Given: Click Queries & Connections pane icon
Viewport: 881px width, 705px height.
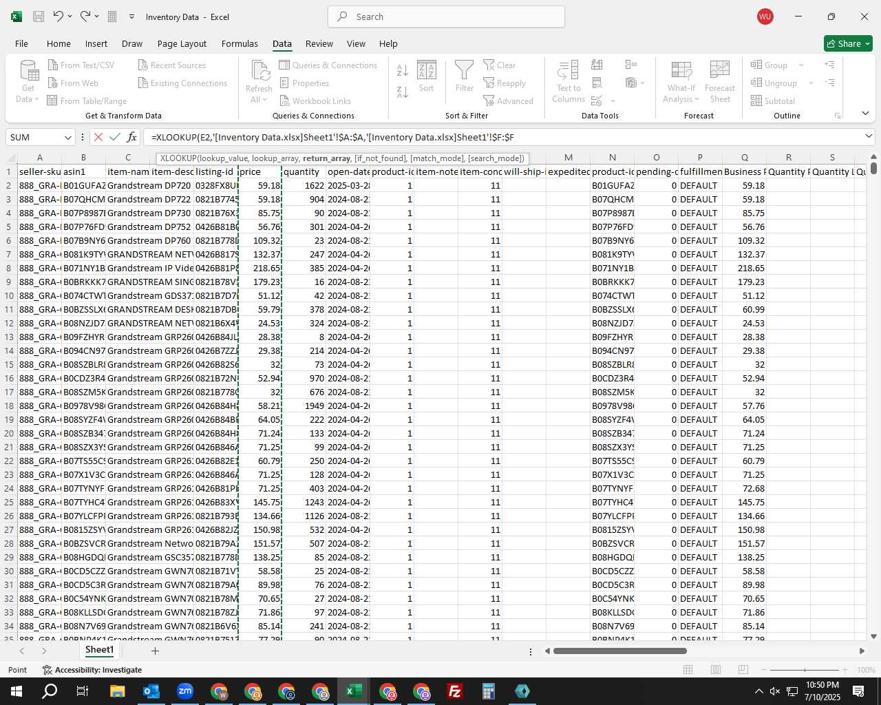Looking at the screenshot, I should 284,65.
